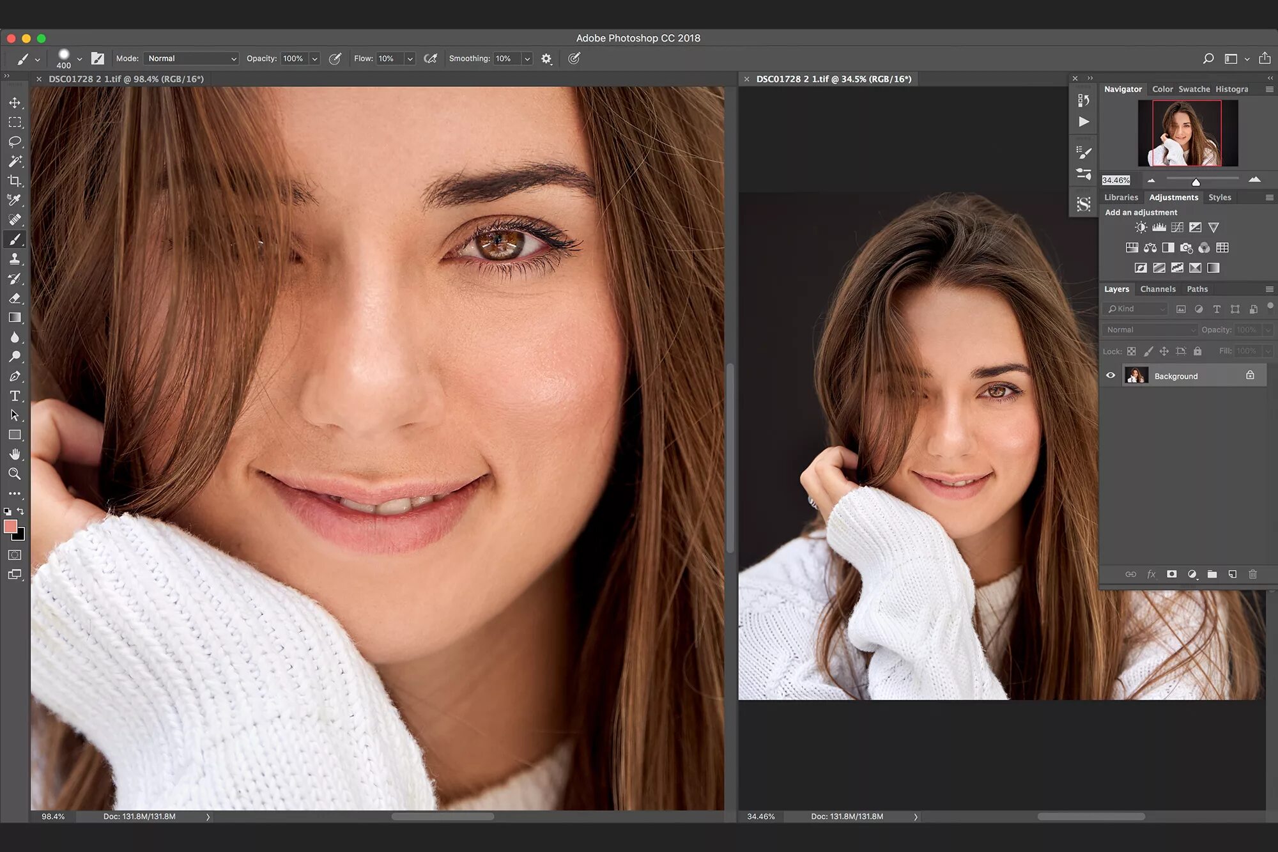Screen dimensions: 1278x852
Task: Open the brush Mode dropdown
Action: point(191,59)
